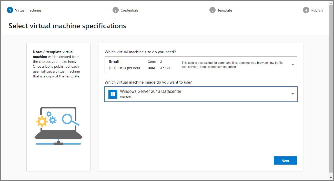Click the step 3 Template circle
The width and height of the screenshot is (334, 181).
pyautogui.click(x=212, y=10)
